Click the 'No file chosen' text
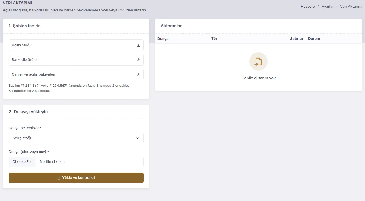This screenshot has height=201, width=365. coord(52,162)
